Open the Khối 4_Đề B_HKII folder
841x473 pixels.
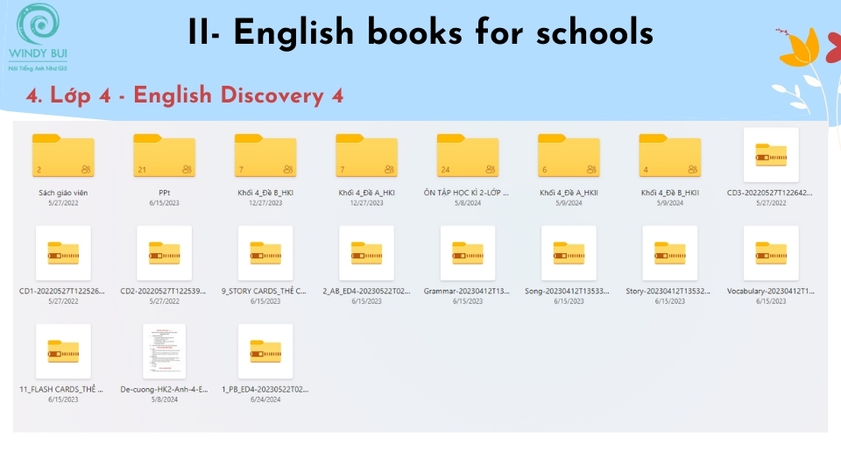point(670,156)
